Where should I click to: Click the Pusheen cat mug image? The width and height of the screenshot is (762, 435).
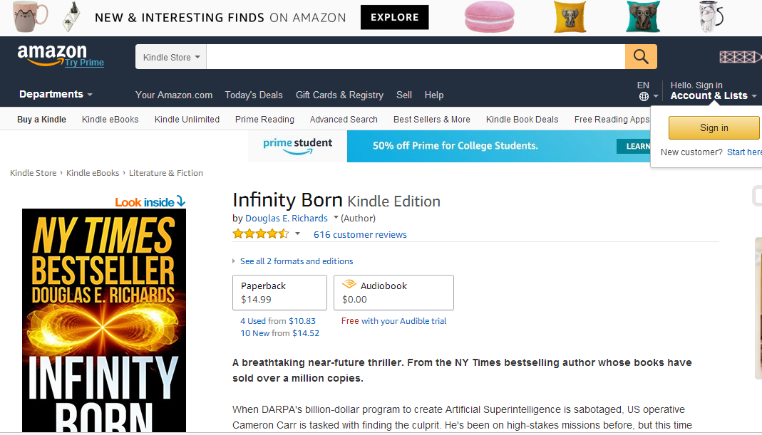coord(30,16)
